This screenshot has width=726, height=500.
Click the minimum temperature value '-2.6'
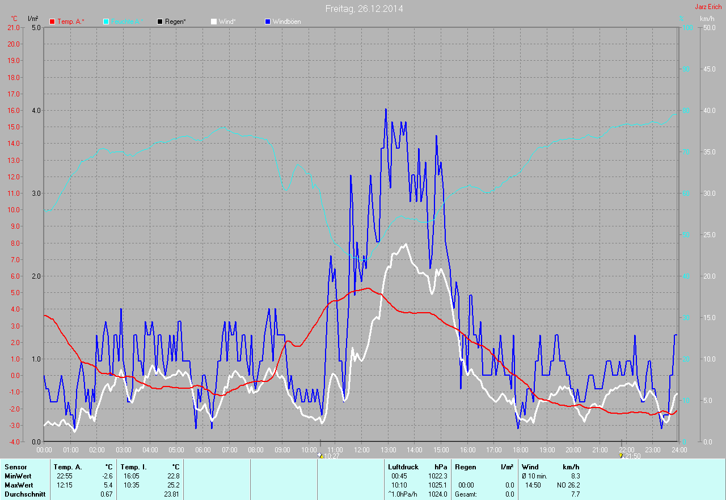click(x=107, y=476)
